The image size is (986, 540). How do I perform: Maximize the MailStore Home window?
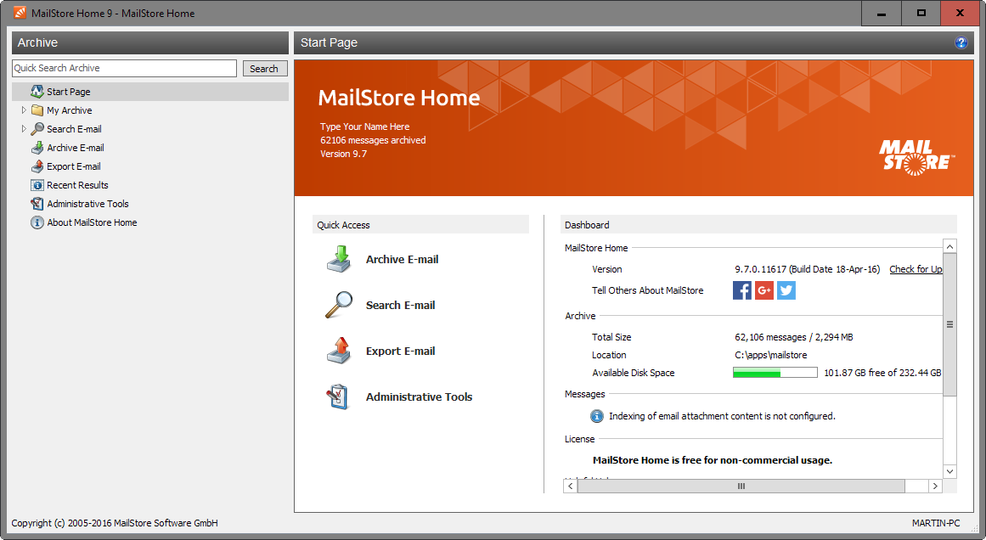[x=921, y=14]
